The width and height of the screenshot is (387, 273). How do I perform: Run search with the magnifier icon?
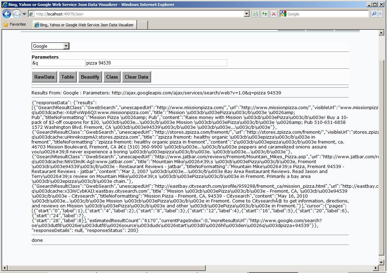pyautogui.click(x=374, y=14)
